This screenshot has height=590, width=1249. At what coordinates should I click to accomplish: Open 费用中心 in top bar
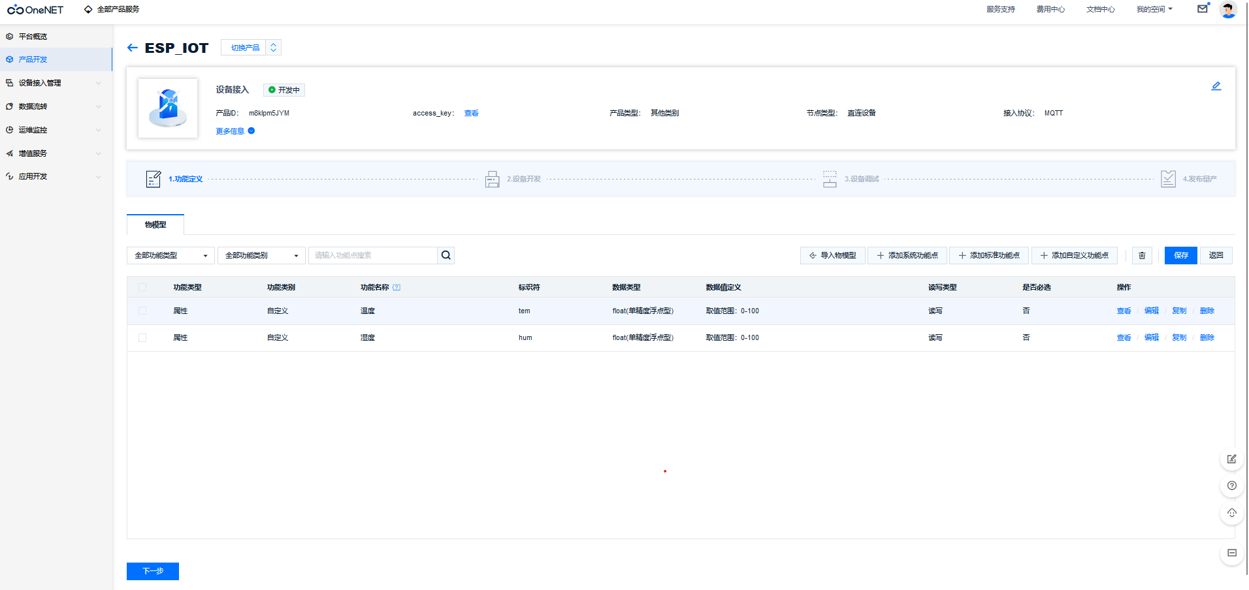click(x=1050, y=9)
